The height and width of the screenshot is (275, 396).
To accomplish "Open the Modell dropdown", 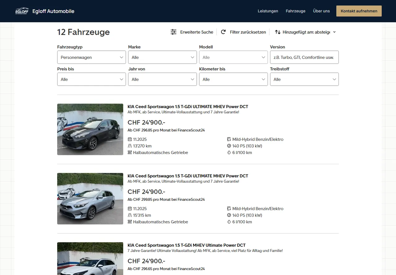I will pyautogui.click(x=233, y=57).
